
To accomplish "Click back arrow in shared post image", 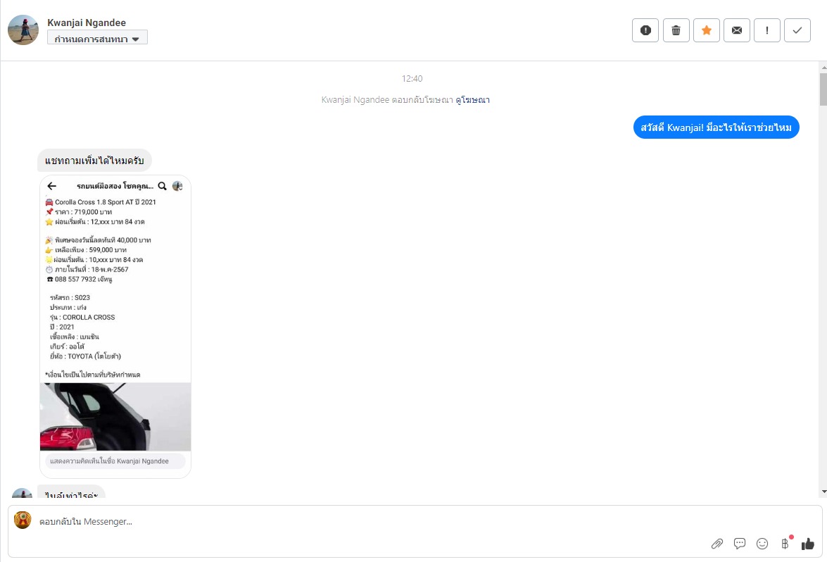I will tap(51, 186).
